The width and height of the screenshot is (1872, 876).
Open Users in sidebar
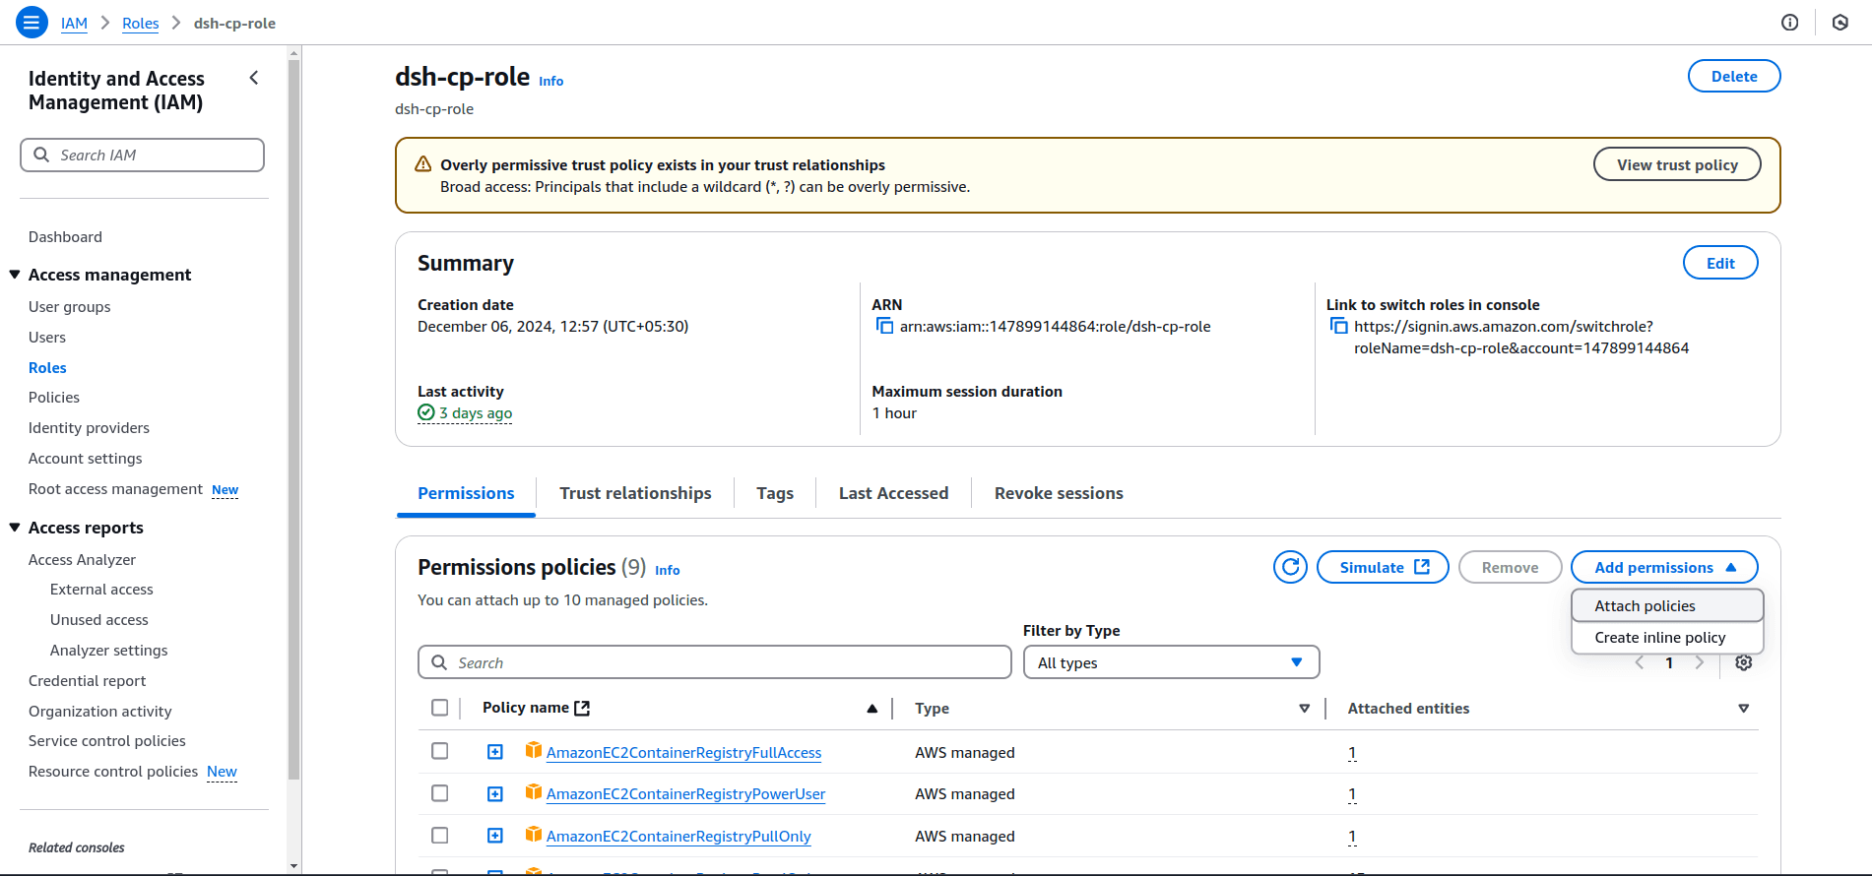pyautogui.click(x=47, y=337)
